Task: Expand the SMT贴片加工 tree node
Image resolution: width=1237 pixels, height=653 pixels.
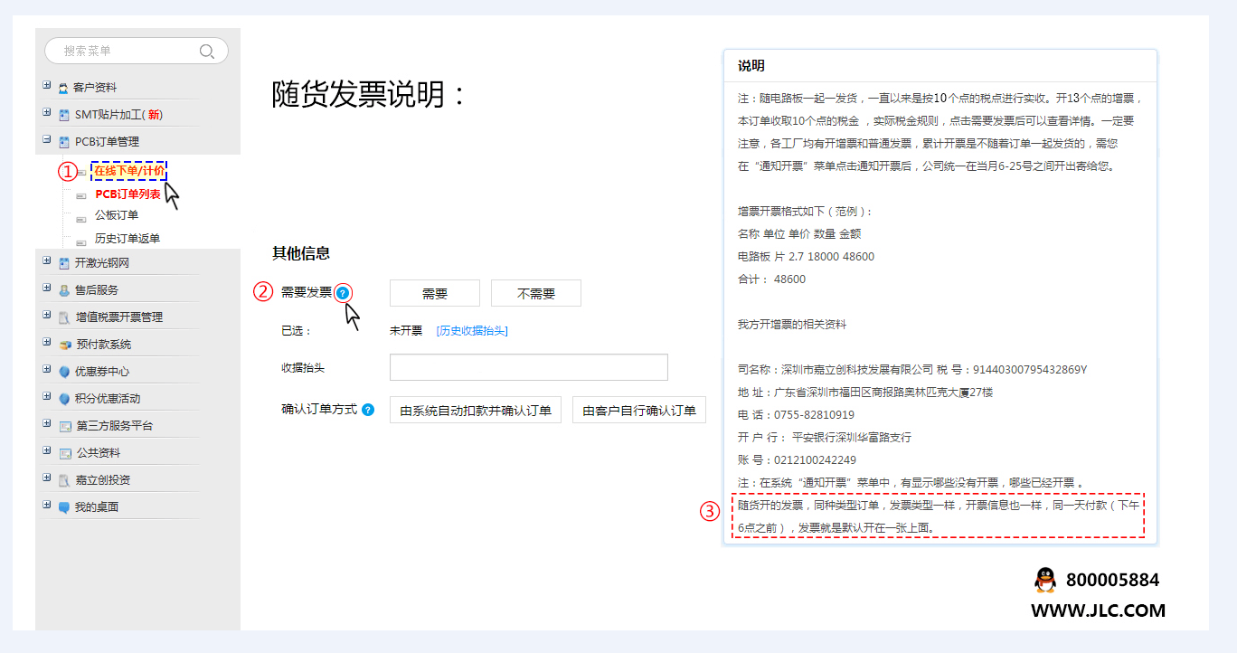Action: pos(46,113)
